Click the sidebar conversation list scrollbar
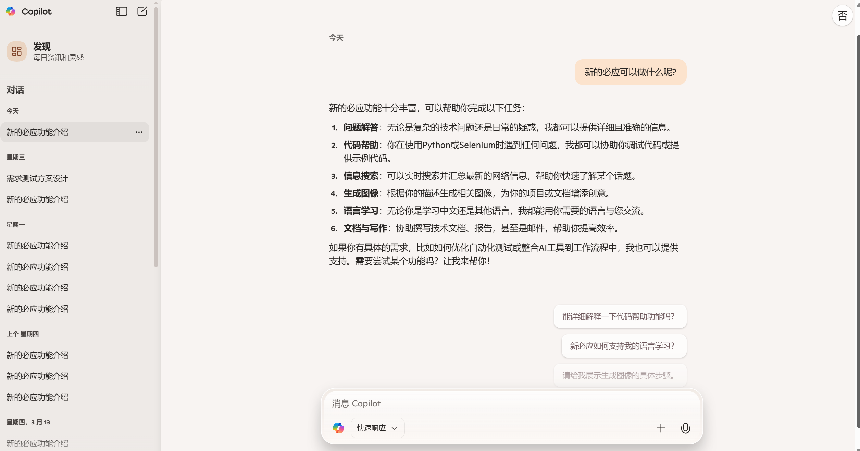 click(x=156, y=137)
